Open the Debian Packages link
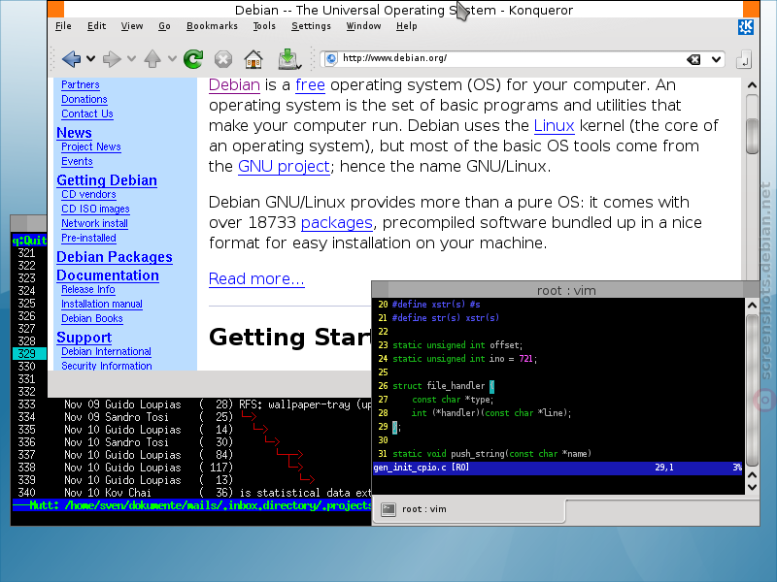 pyautogui.click(x=115, y=257)
